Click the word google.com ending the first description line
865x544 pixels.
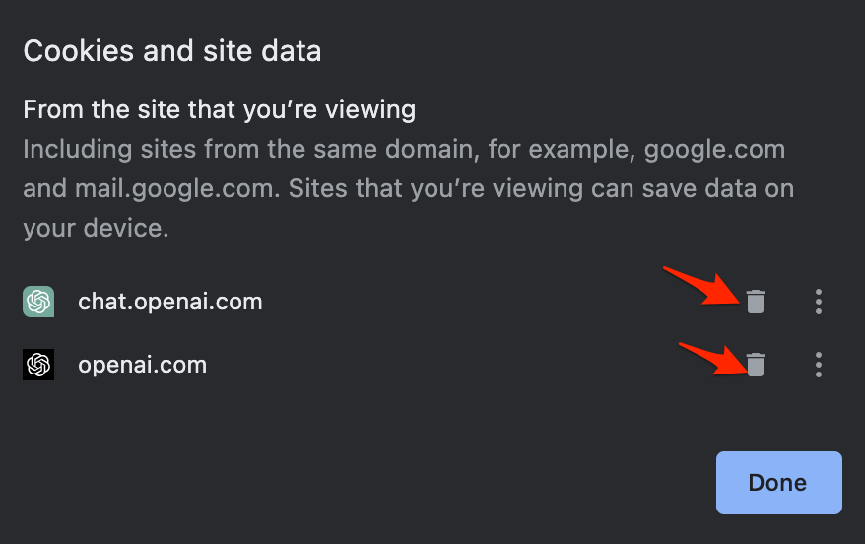tap(714, 150)
